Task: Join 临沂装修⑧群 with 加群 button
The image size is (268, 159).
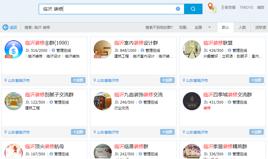Action: pos(78,80)
